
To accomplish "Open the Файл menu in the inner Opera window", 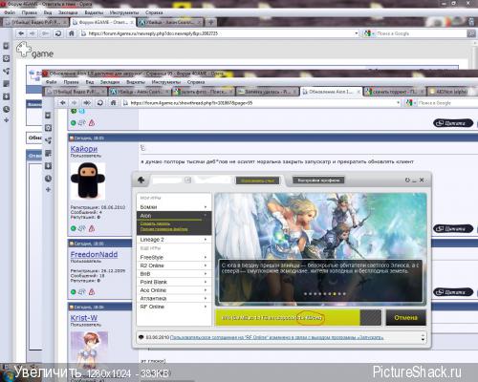I will tap(52, 82).
